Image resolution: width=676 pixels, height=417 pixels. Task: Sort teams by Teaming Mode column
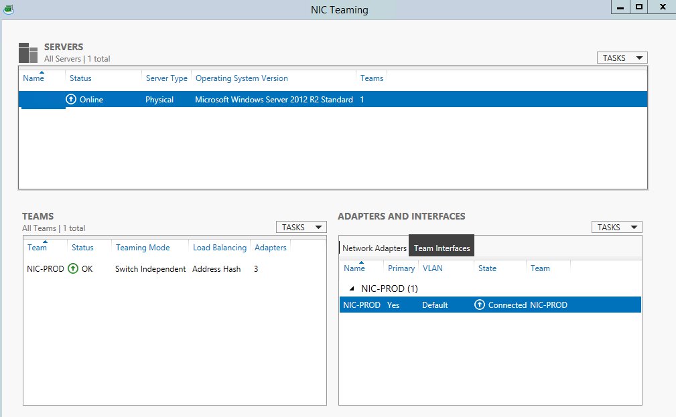coord(143,247)
